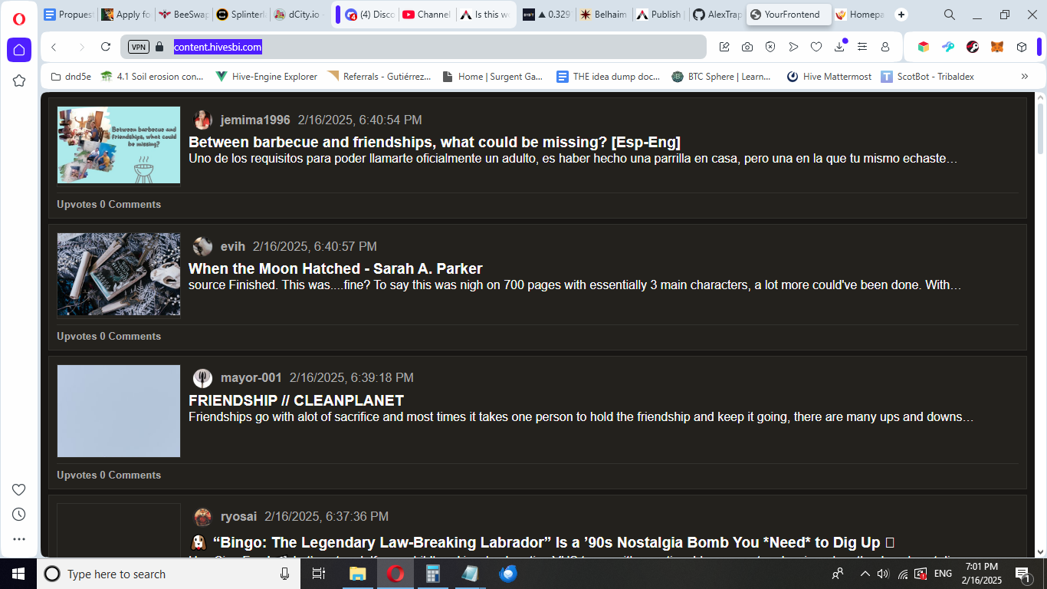Open mayor-001 blank post thumbnail
The image size is (1047, 589).
click(x=119, y=411)
